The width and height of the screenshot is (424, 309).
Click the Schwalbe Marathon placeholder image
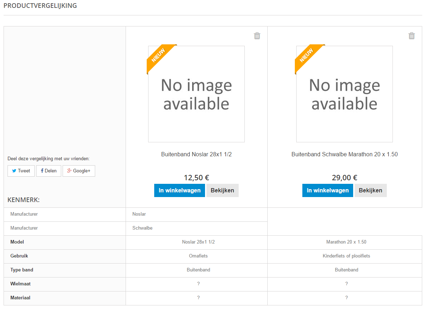[x=345, y=94]
